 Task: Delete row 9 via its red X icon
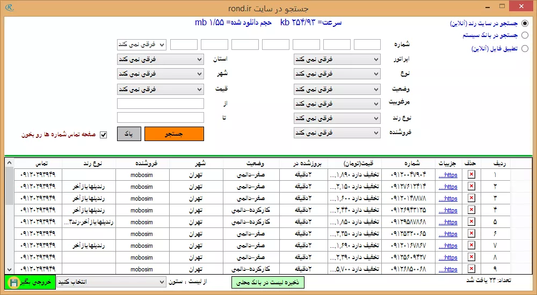(x=471, y=269)
